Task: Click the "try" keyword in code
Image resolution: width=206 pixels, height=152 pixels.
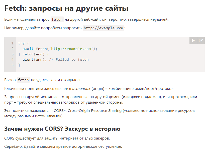Action: click(21, 43)
